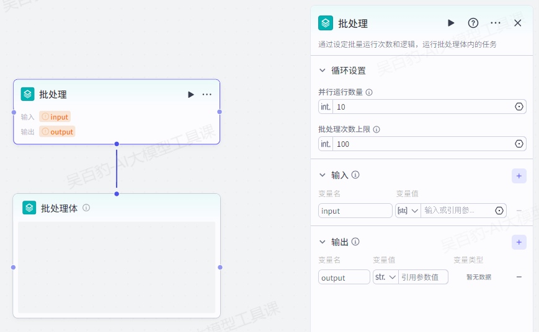Click the bottom connector dot of 批处理 node
Screen dimensions: 539x332
pyautogui.click(x=117, y=144)
